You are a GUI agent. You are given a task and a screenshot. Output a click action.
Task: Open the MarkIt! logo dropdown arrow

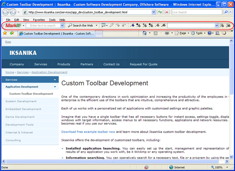coord(23,26)
